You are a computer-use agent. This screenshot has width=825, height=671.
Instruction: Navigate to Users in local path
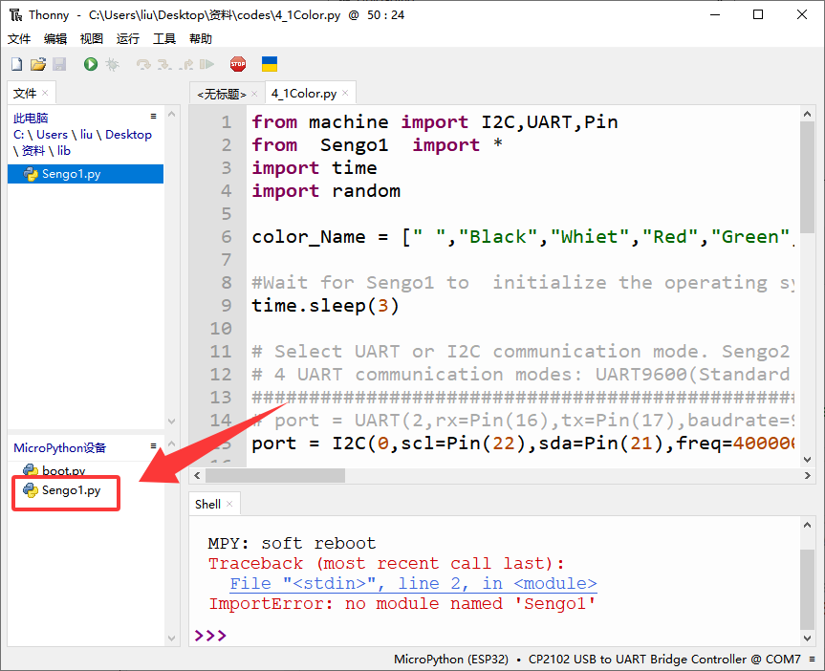[x=52, y=135]
